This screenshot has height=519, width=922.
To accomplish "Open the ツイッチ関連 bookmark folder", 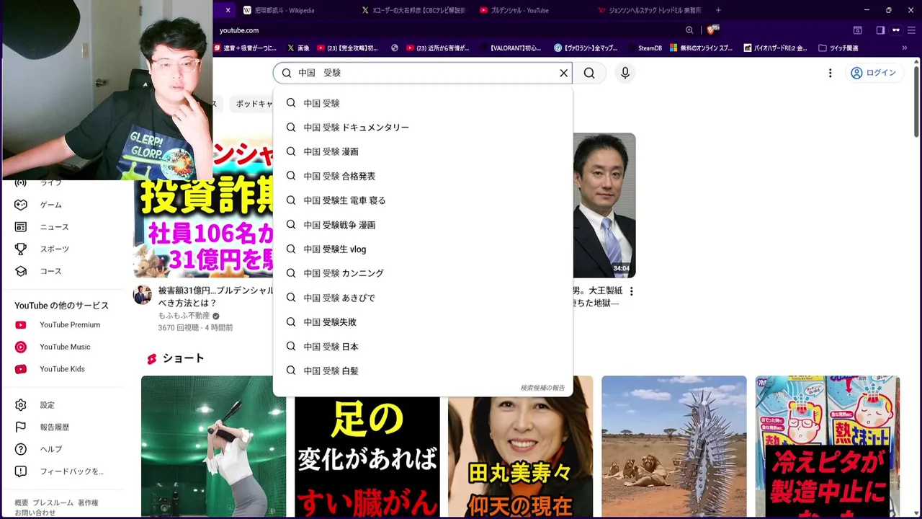I will pyautogui.click(x=838, y=48).
